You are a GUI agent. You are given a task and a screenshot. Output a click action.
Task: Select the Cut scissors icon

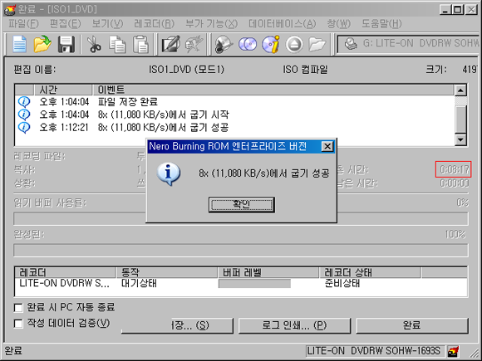pos(94,44)
